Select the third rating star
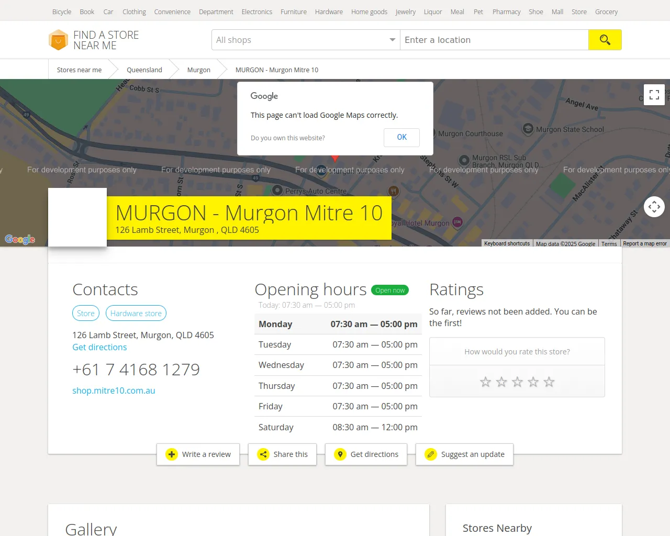Image resolution: width=670 pixels, height=536 pixels. click(x=517, y=382)
